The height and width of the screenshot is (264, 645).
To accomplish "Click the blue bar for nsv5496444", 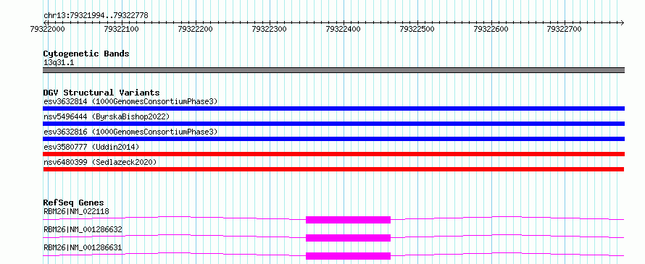I will 333,124.
